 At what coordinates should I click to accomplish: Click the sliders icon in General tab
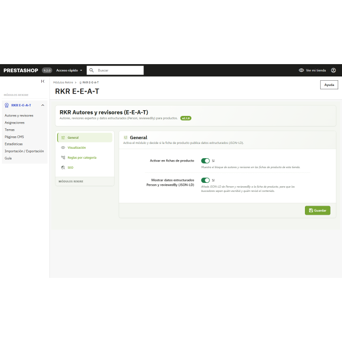(63, 138)
